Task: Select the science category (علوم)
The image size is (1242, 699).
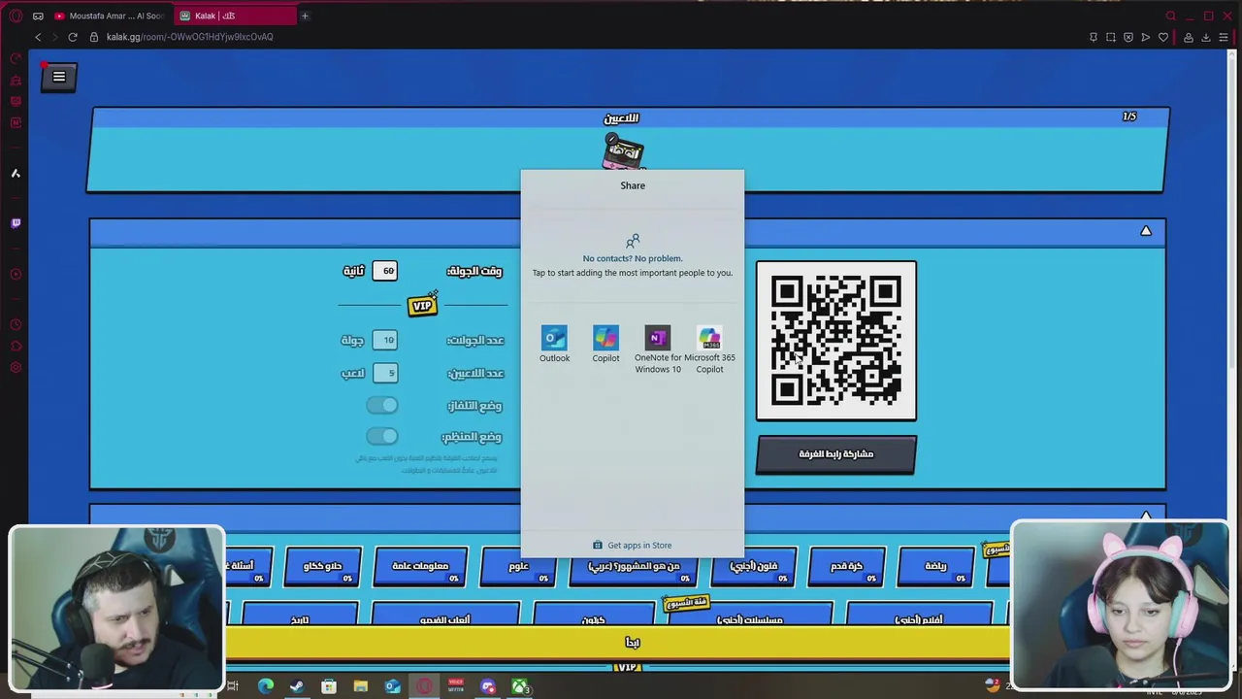Action: (x=518, y=566)
